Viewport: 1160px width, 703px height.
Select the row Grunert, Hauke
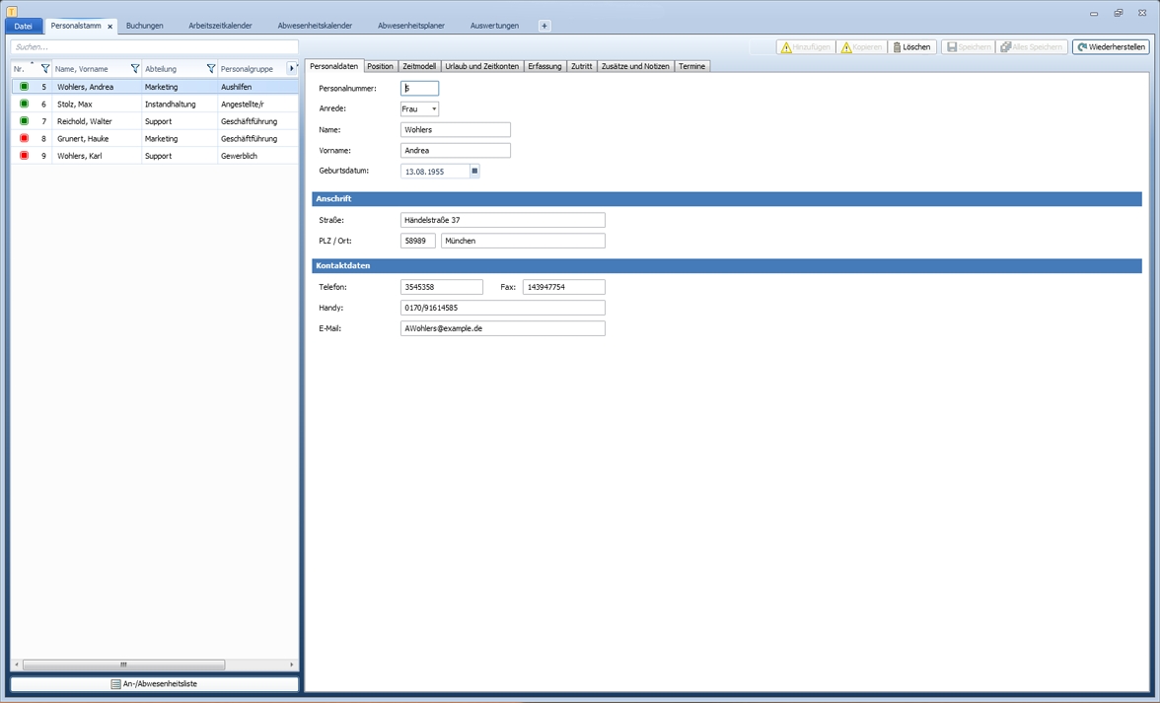point(155,138)
